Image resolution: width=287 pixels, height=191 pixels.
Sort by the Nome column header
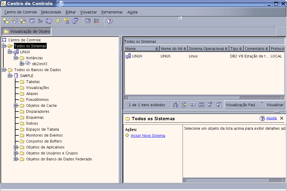[142, 48]
